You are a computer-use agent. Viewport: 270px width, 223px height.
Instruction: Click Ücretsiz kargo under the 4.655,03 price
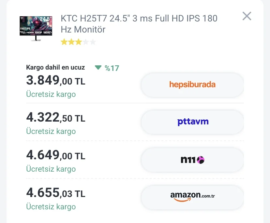pyautogui.click(x=51, y=207)
